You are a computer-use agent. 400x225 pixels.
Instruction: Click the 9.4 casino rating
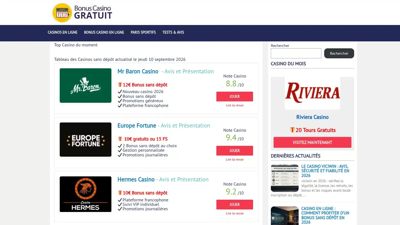231,137
